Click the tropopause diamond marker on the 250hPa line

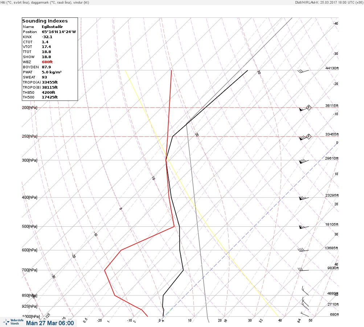click(308, 136)
